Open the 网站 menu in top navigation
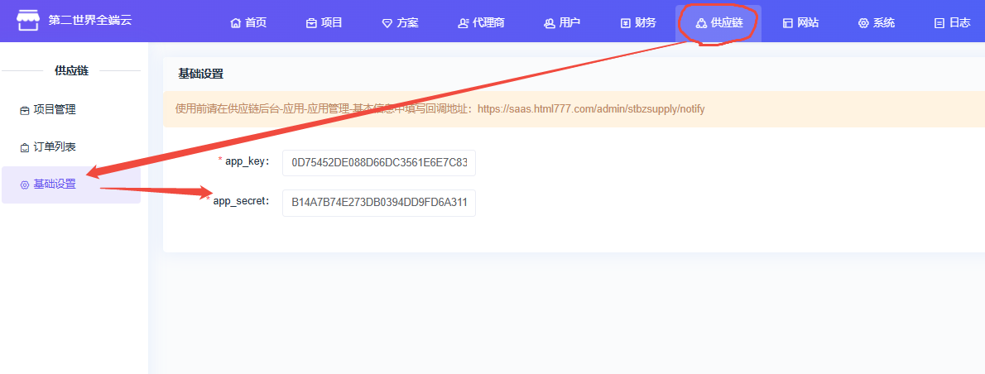Image resolution: width=985 pixels, height=374 pixels. [x=800, y=23]
